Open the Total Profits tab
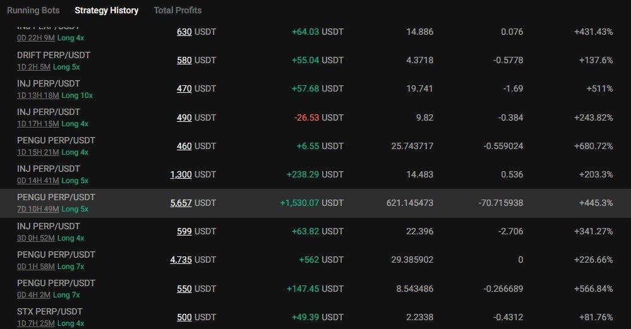Screen dimensions: 631x329 click(x=178, y=11)
